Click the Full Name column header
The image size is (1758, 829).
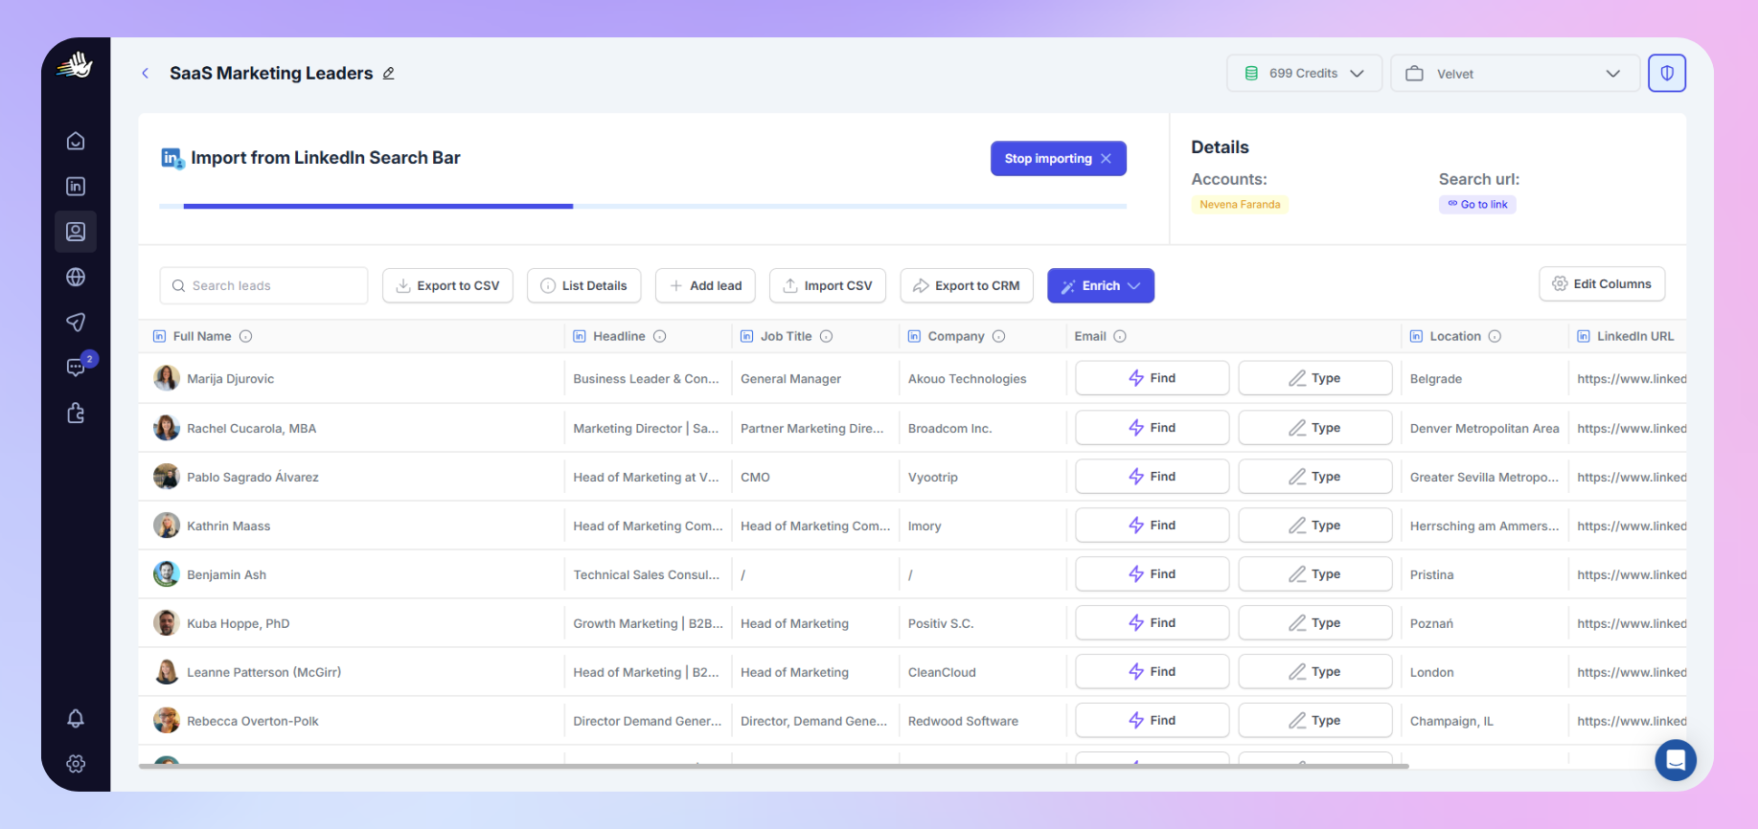(x=202, y=336)
